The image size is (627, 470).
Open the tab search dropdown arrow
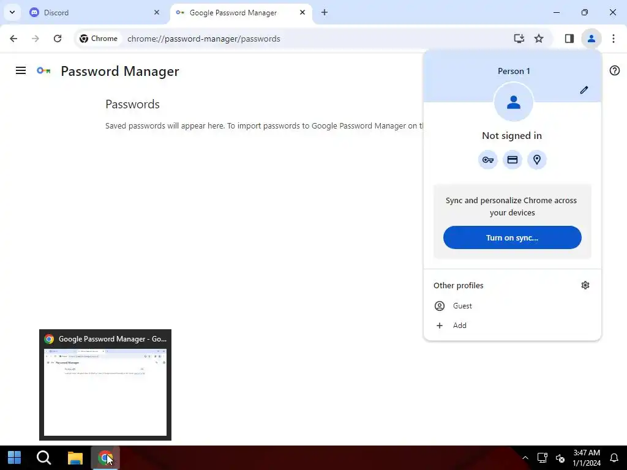click(x=12, y=12)
